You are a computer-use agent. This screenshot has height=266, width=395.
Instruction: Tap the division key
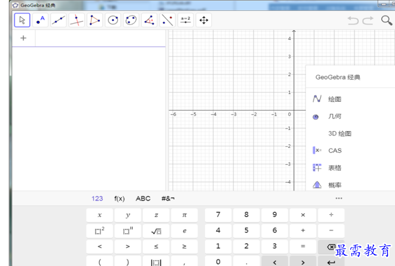(x=331, y=215)
